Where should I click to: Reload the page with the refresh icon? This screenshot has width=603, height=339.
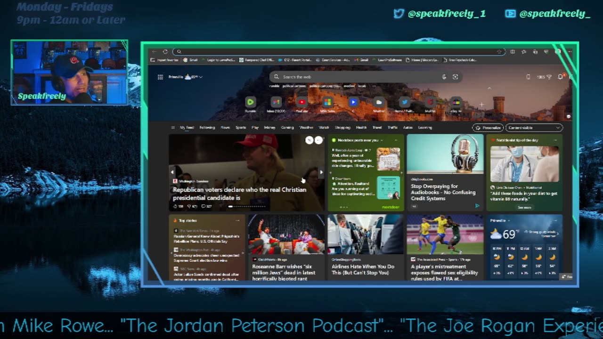click(165, 51)
